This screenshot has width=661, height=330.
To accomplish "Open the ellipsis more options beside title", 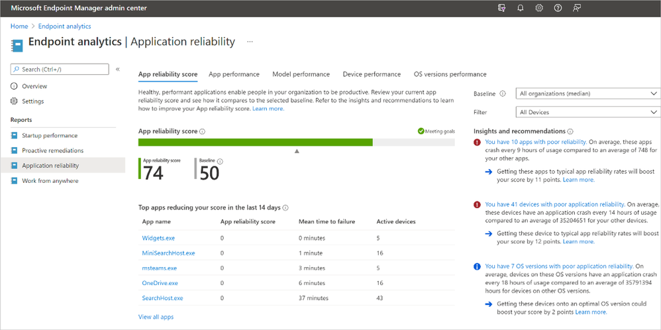I will (250, 42).
